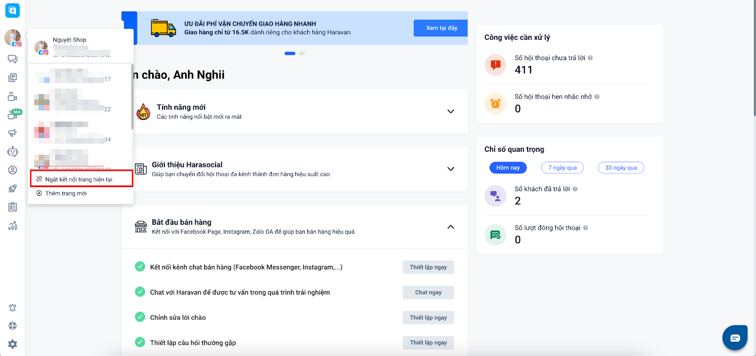Expand the 'Giới thiệu Harasocial' section chevron
Viewport: 756px width, 356px height.
tap(451, 169)
